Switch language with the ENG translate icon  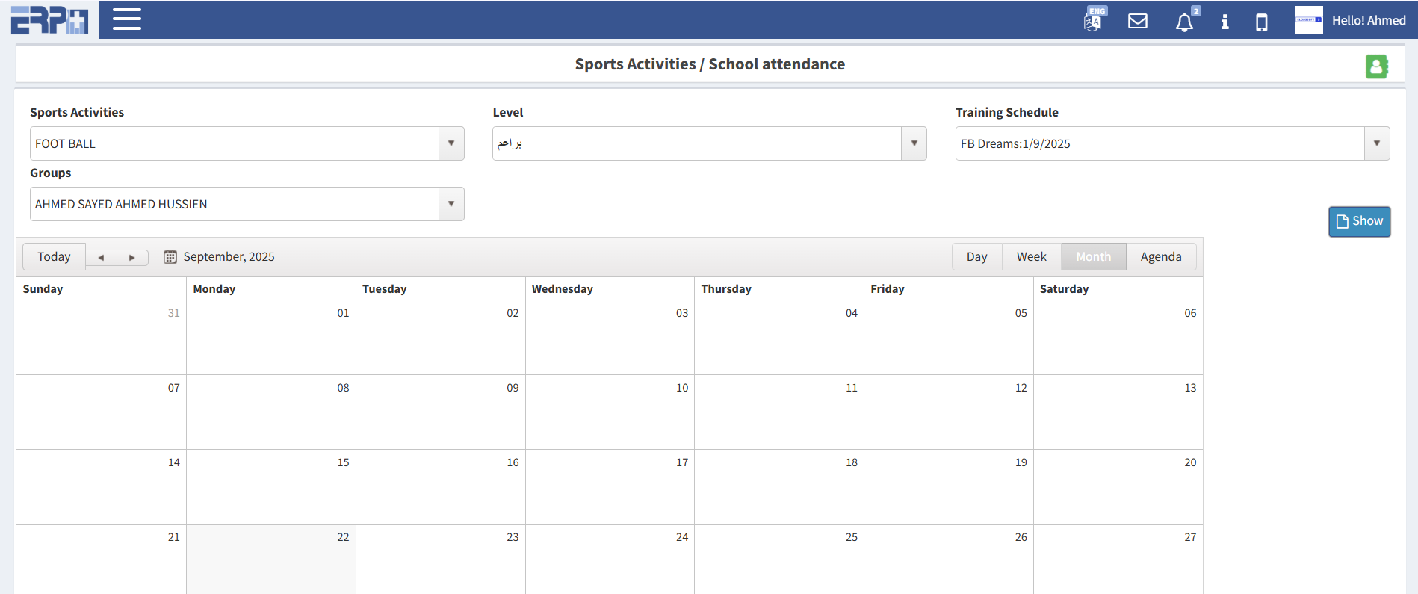pos(1093,20)
